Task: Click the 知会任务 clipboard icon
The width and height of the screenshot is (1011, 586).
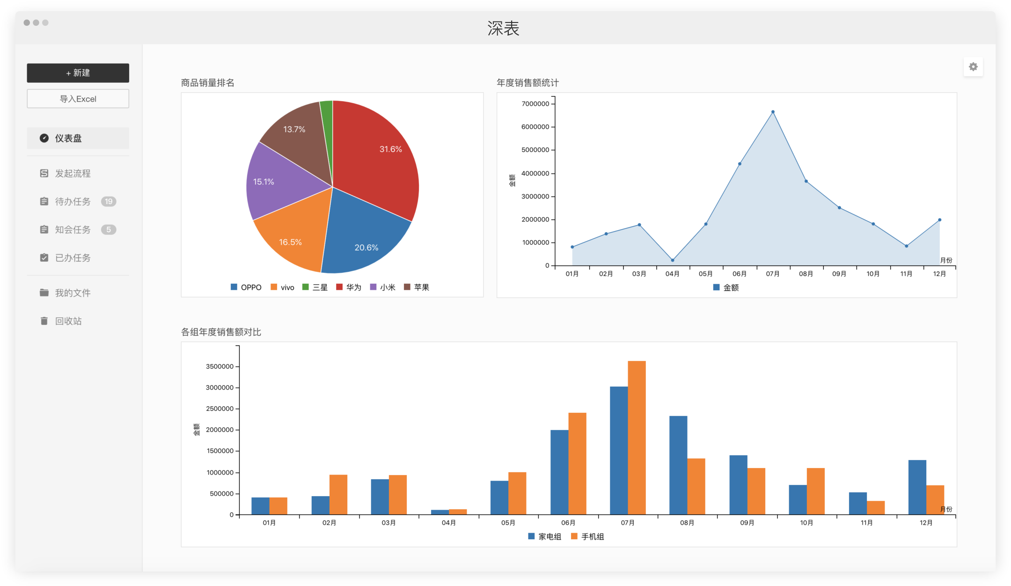Action: tap(44, 229)
